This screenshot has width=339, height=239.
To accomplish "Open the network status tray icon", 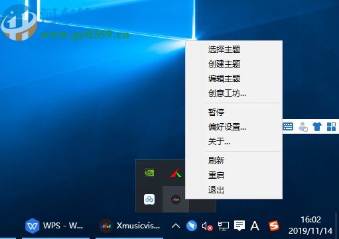I will pos(224,226).
